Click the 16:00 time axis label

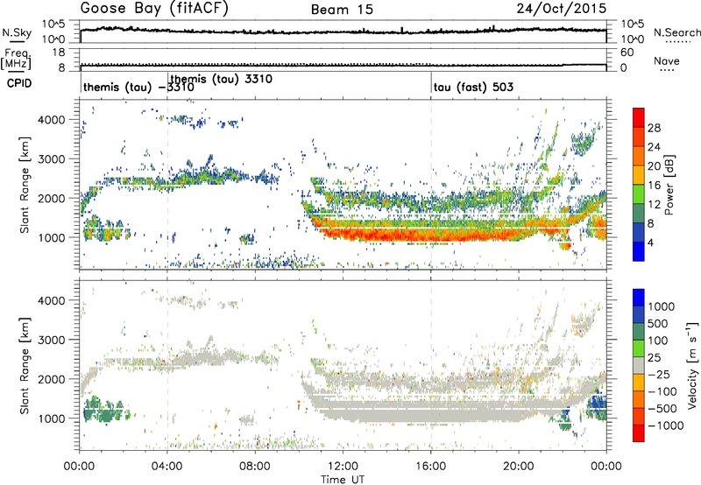click(x=430, y=467)
